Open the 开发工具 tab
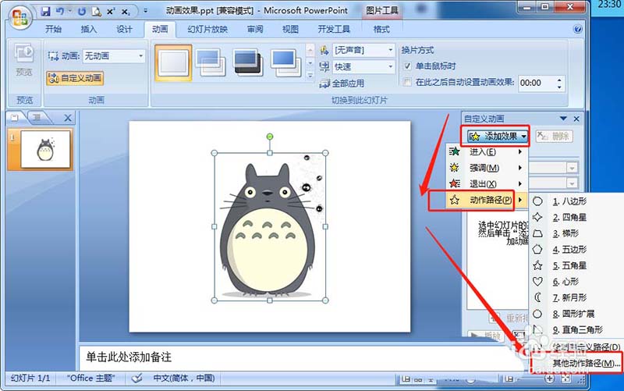624x391 pixels. [x=334, y=29]
